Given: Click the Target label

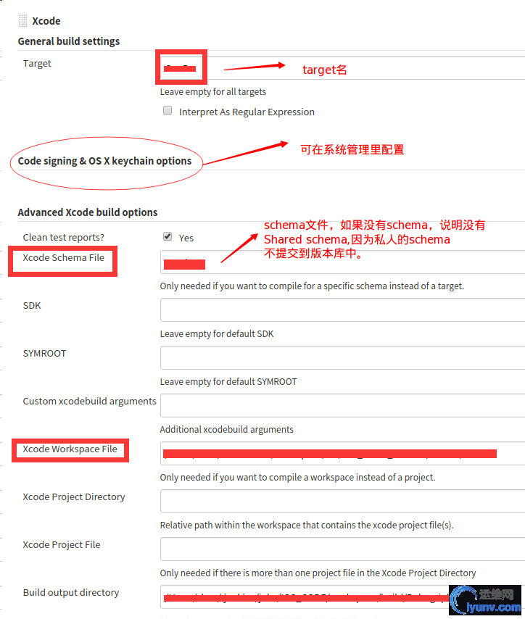Looking at the screenshot, I should point(37,64).
